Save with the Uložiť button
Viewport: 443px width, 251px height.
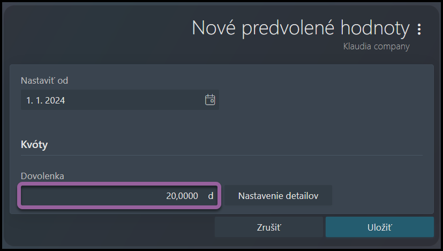[380, 227]
